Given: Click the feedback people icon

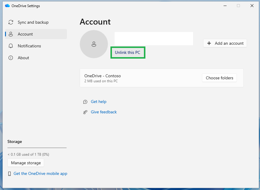Looking at the screenshot, I should 85,112.
